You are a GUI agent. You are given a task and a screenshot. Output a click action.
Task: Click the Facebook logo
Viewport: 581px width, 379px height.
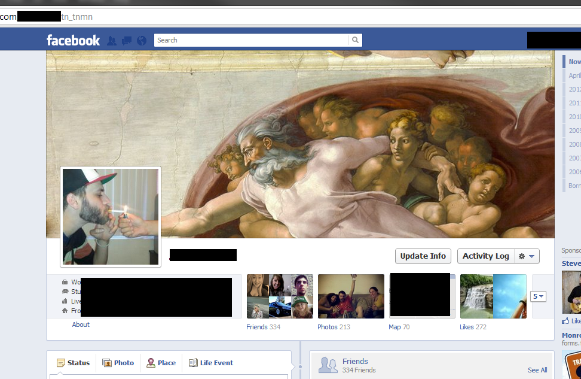73,40
